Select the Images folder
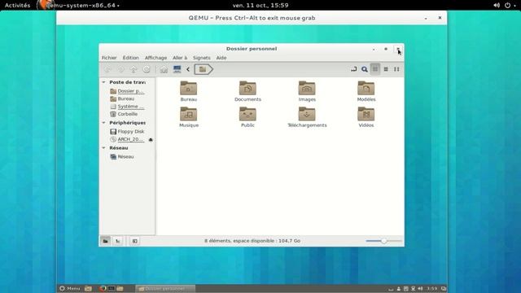Image resolution: width=521 pixels, height=293 pixels. [307, 91]
